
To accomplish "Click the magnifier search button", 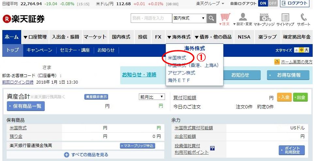I will 211,18.
